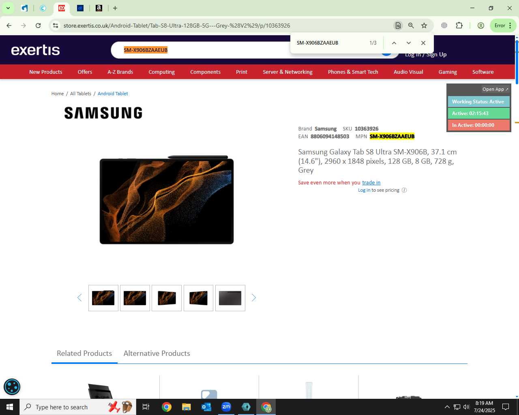
Task: Open the Offers menu
Action: (x=85, y=72)
